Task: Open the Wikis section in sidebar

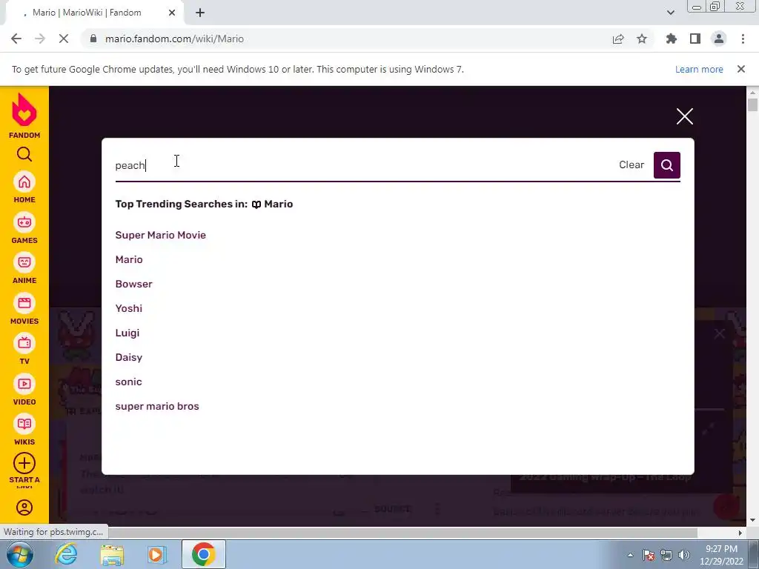Action: (x=24, y=429)
